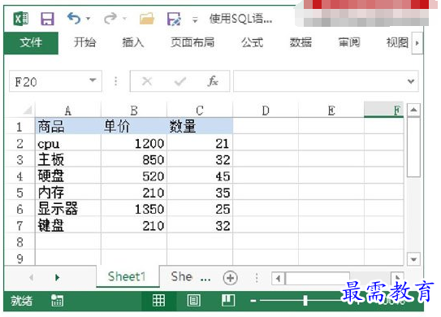Open a file with the folder icon
Viewport: 441px width, 317px height.
[147, 19]
